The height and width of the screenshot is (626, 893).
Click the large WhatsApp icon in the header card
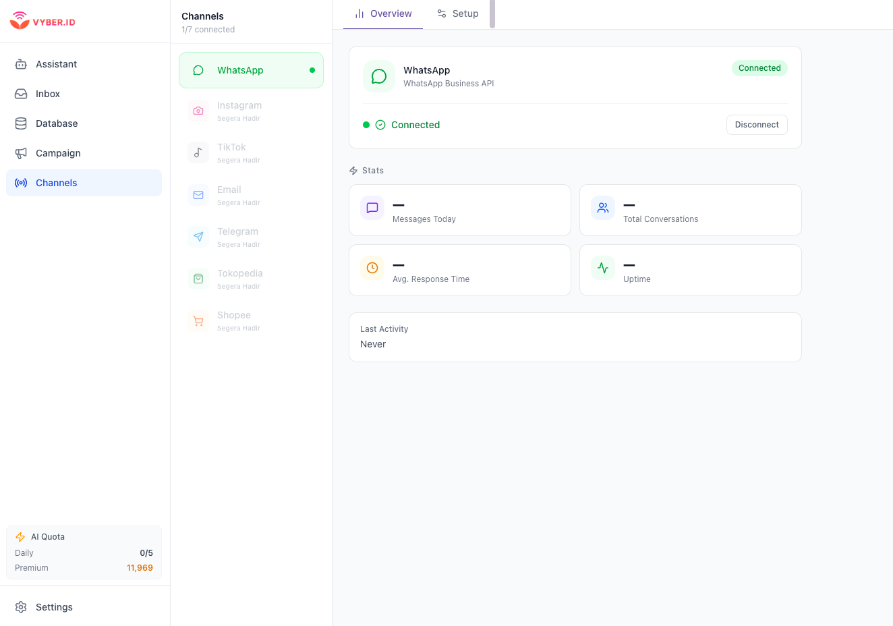coord(379,76)
